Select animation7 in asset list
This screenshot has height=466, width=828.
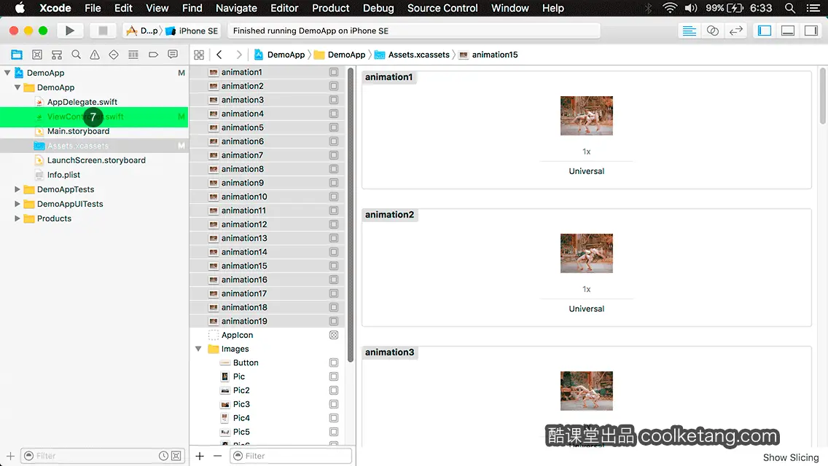click(267, 155)
